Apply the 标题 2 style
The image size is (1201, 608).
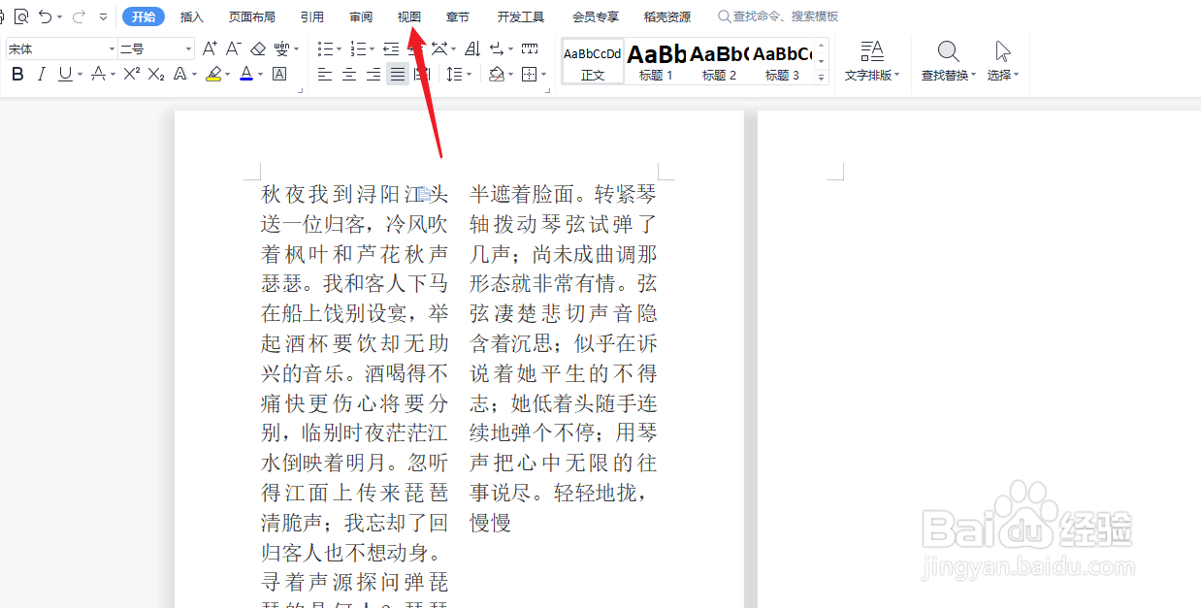click(x=719, y=61)
